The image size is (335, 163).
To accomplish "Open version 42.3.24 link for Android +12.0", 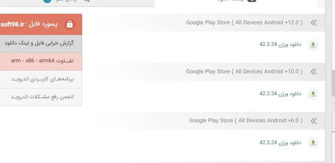I will click(280, 45).
